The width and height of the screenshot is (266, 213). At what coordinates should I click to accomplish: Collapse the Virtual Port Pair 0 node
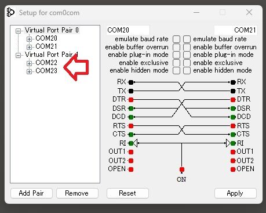(x=18, y=31)
